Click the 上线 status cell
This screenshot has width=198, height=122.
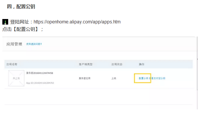(x=114, y=78)
